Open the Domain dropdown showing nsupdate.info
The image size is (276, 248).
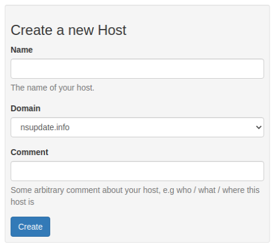tap(137, 127)
